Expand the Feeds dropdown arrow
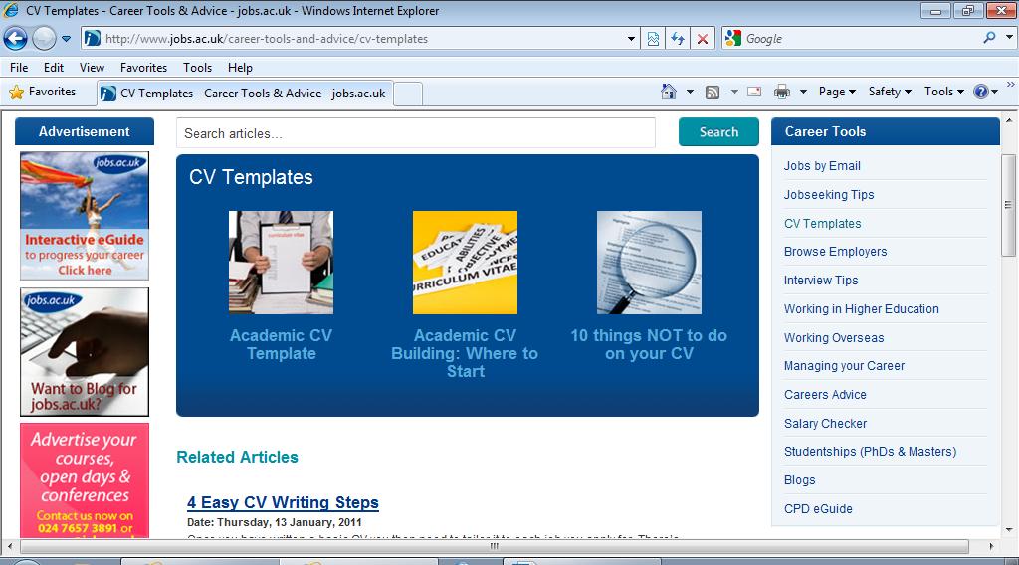 [734, 92]
